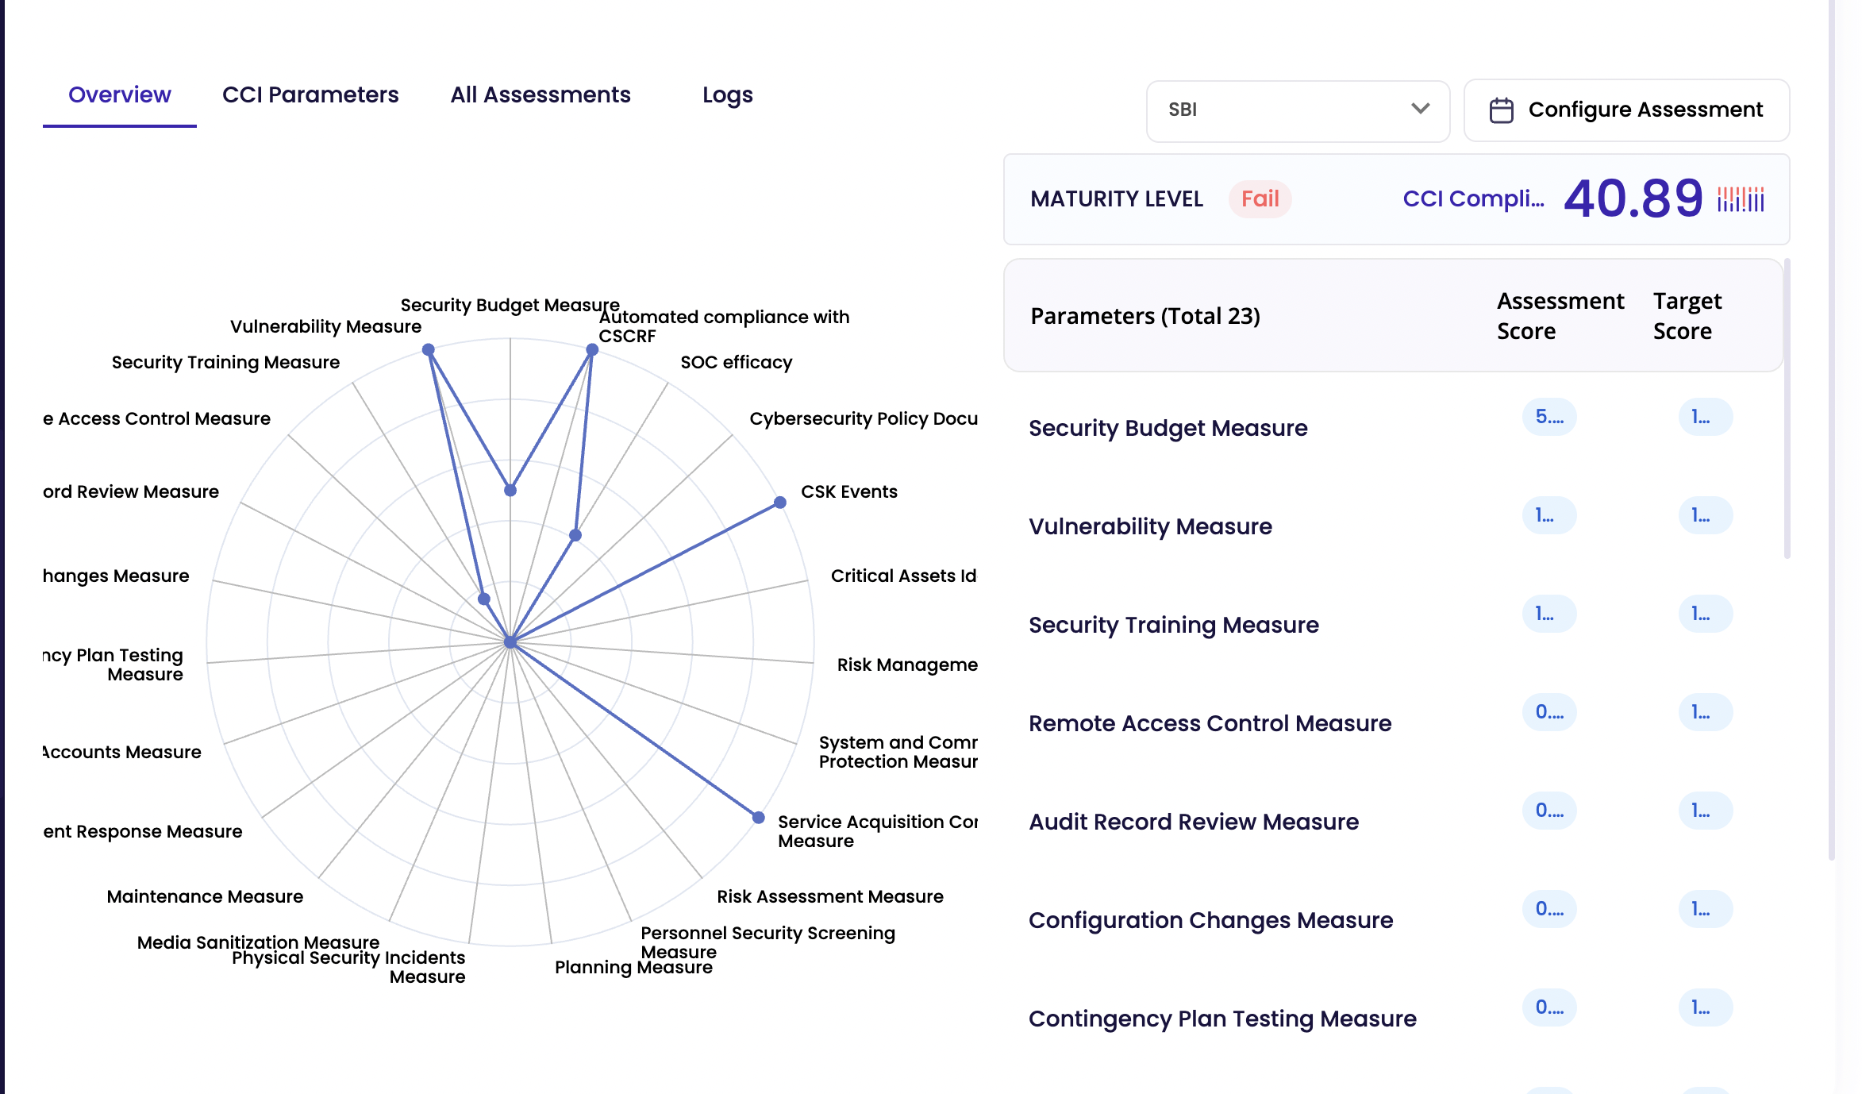
Task: Click the target score chip for Audit Record Review Measure
Action: (1705, 810)
